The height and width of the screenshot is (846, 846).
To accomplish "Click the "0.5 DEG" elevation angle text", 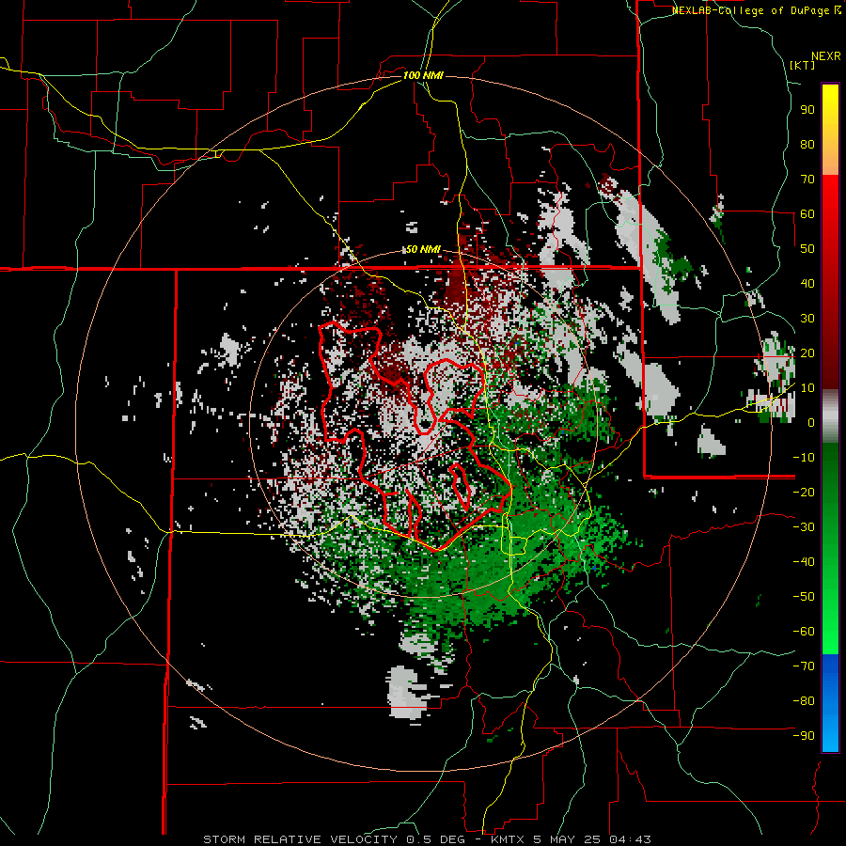I will (x=437, y=839).
